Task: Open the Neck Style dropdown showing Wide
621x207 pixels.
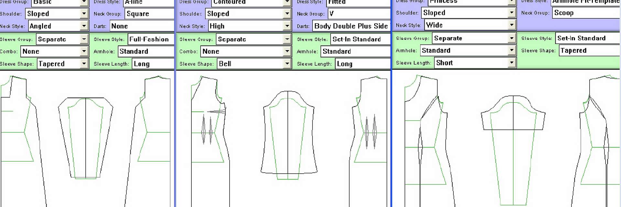Action: pos(511,25)
